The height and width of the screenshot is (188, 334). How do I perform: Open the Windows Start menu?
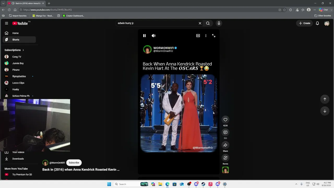click(x=109, y=184)
